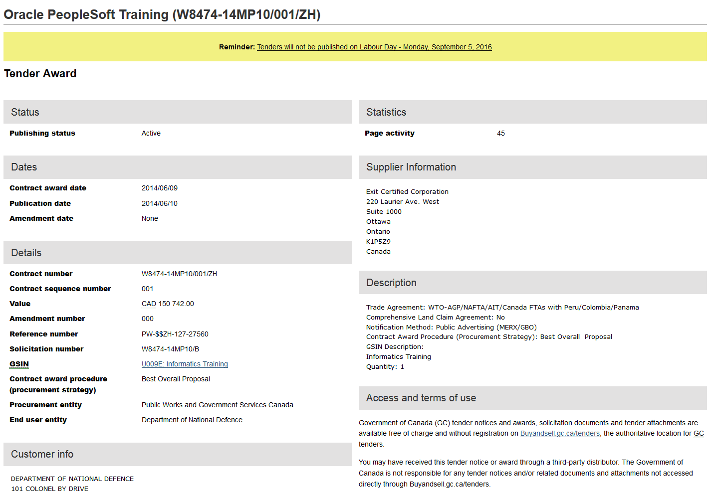Click the Suite 1000 supplier address line

(384, 211)
